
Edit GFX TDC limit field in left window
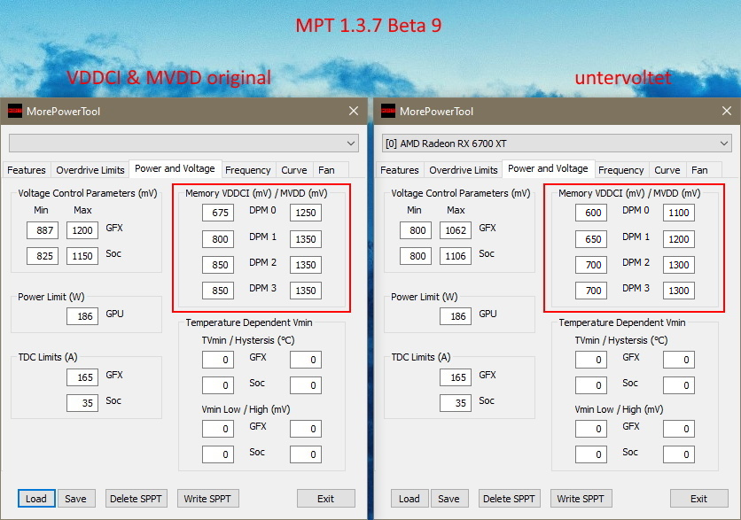(x=82, y=377)
